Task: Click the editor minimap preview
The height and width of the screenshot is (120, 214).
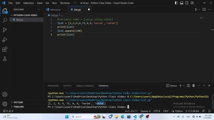Action: pos(202,18)
